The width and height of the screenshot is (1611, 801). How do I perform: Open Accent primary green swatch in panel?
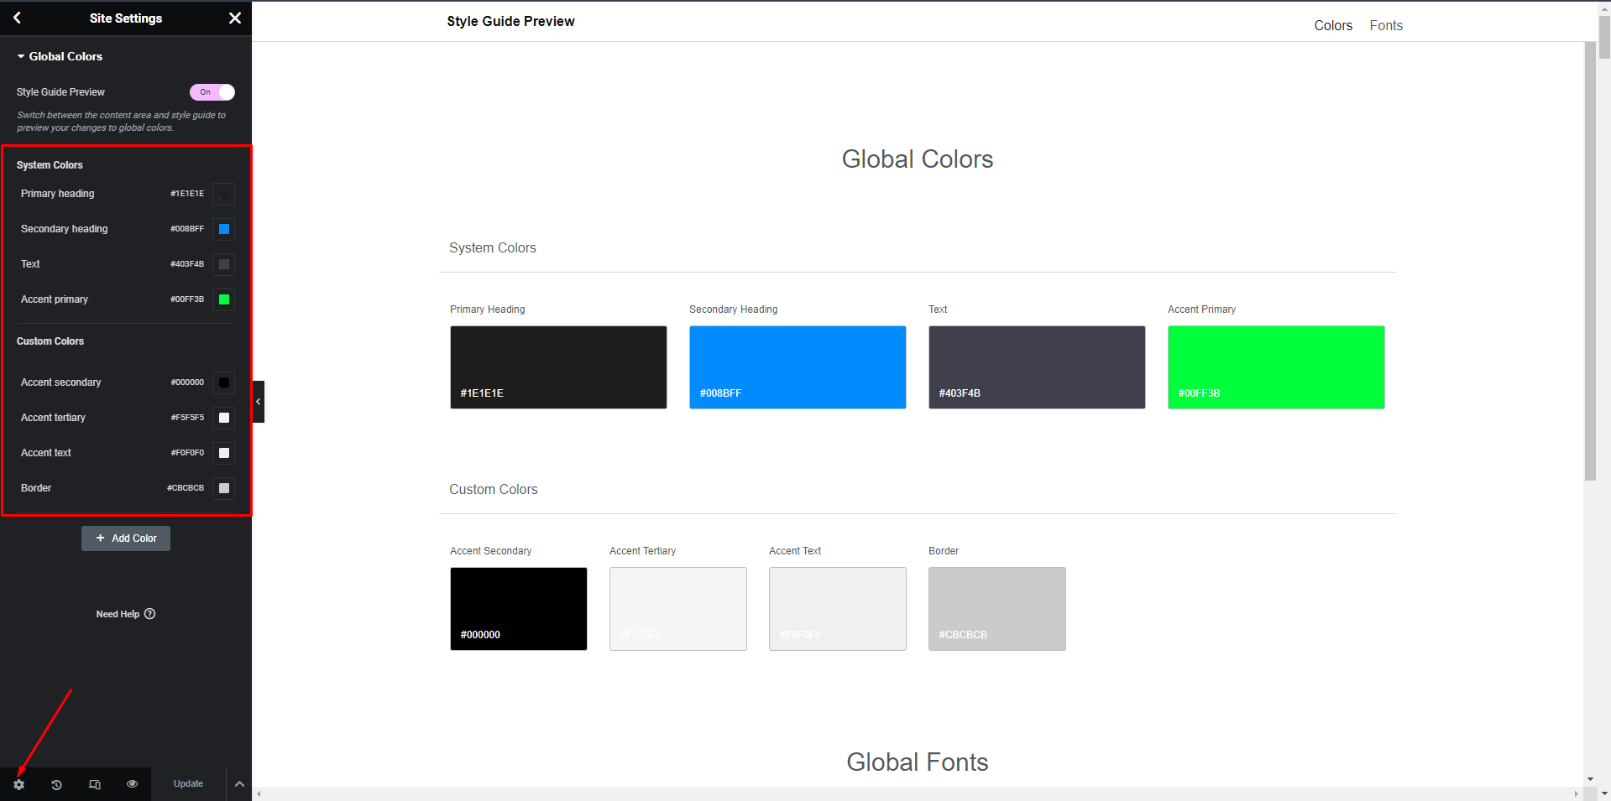(224, 299)
